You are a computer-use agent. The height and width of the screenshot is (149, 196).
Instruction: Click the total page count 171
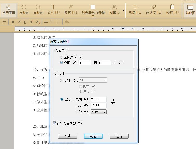(x=121, y=63)
